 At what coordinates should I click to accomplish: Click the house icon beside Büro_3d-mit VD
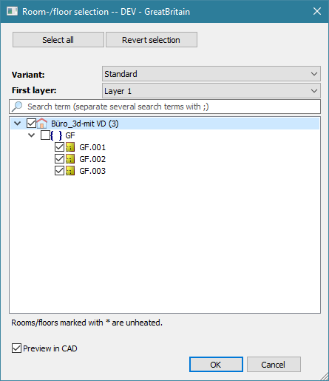click(x=42, y=123)
